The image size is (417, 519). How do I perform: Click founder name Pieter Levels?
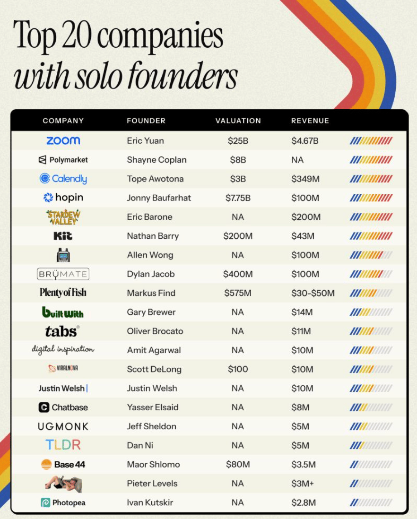[x=152, y=484]
